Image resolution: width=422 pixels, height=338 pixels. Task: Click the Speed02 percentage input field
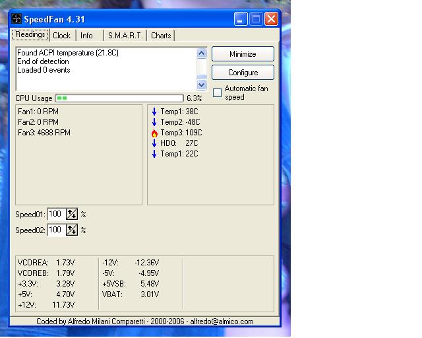point(57,230)
